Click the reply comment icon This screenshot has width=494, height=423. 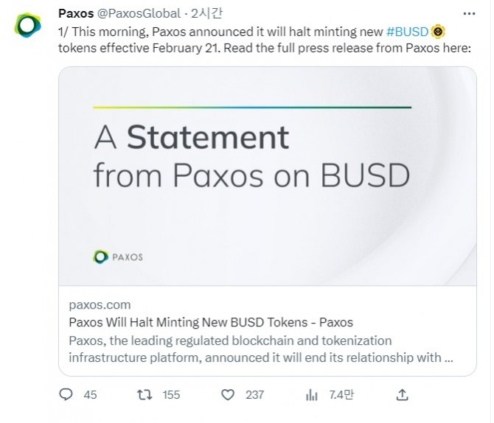click(x=66, y=394)
